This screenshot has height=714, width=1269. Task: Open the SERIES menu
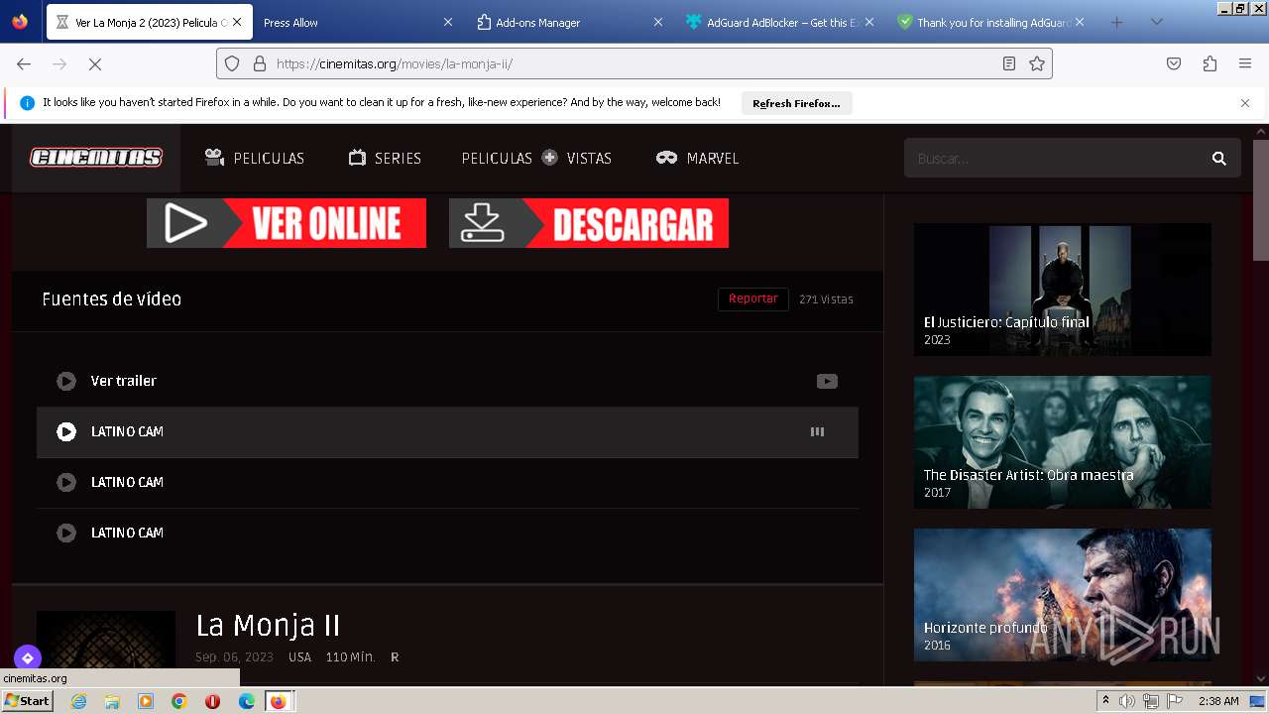[x=385, y=159]
